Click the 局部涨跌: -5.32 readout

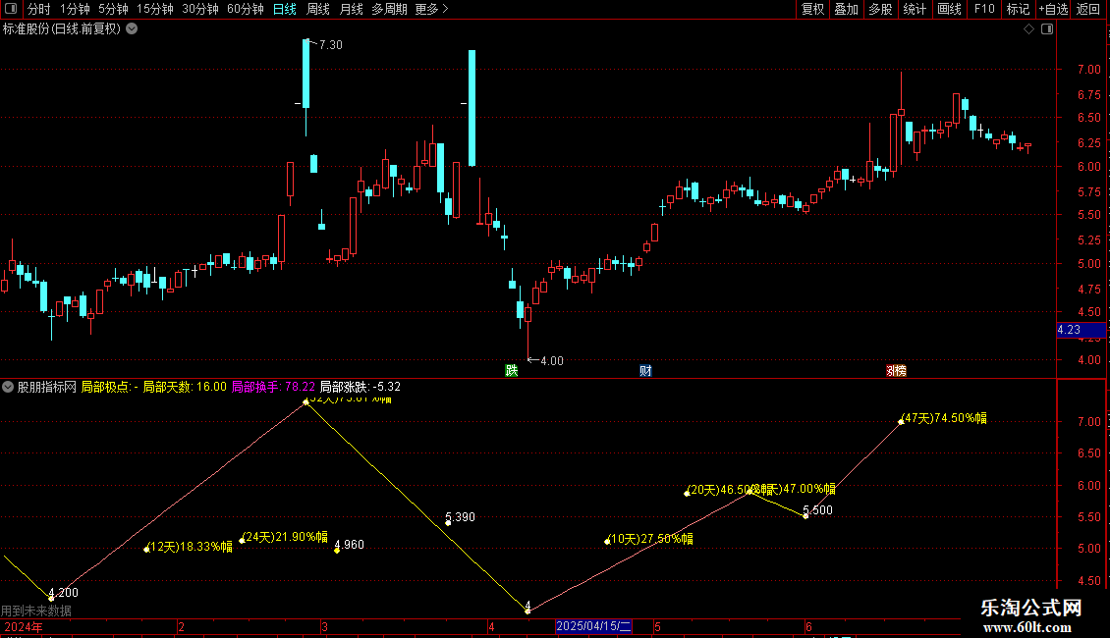361,387
